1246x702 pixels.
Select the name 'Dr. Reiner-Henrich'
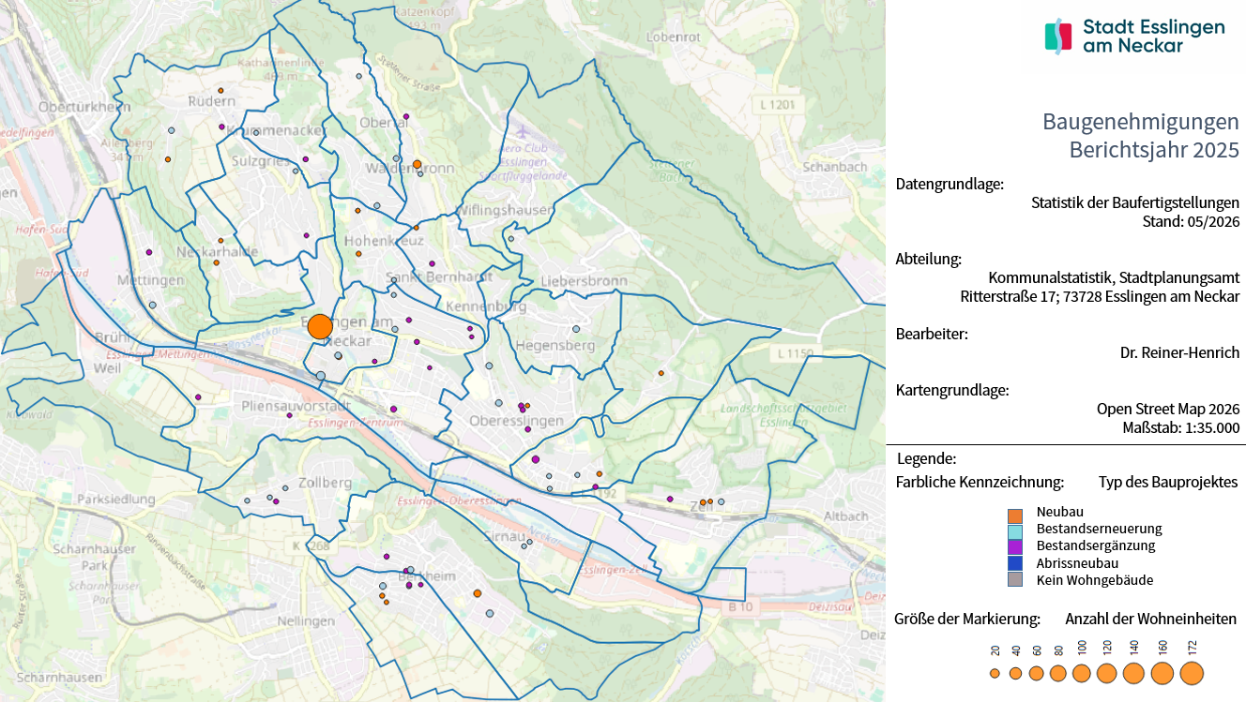(1180, 352)
